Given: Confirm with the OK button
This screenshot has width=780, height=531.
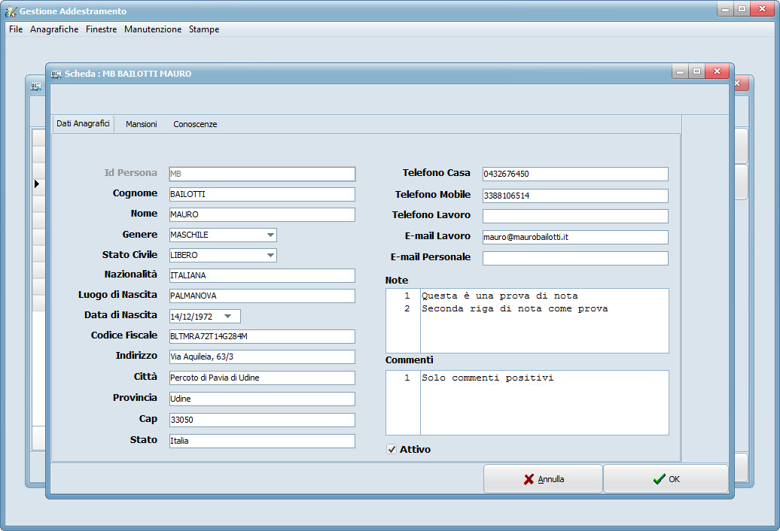Looking at the screenshot, I should coord(666,479).
